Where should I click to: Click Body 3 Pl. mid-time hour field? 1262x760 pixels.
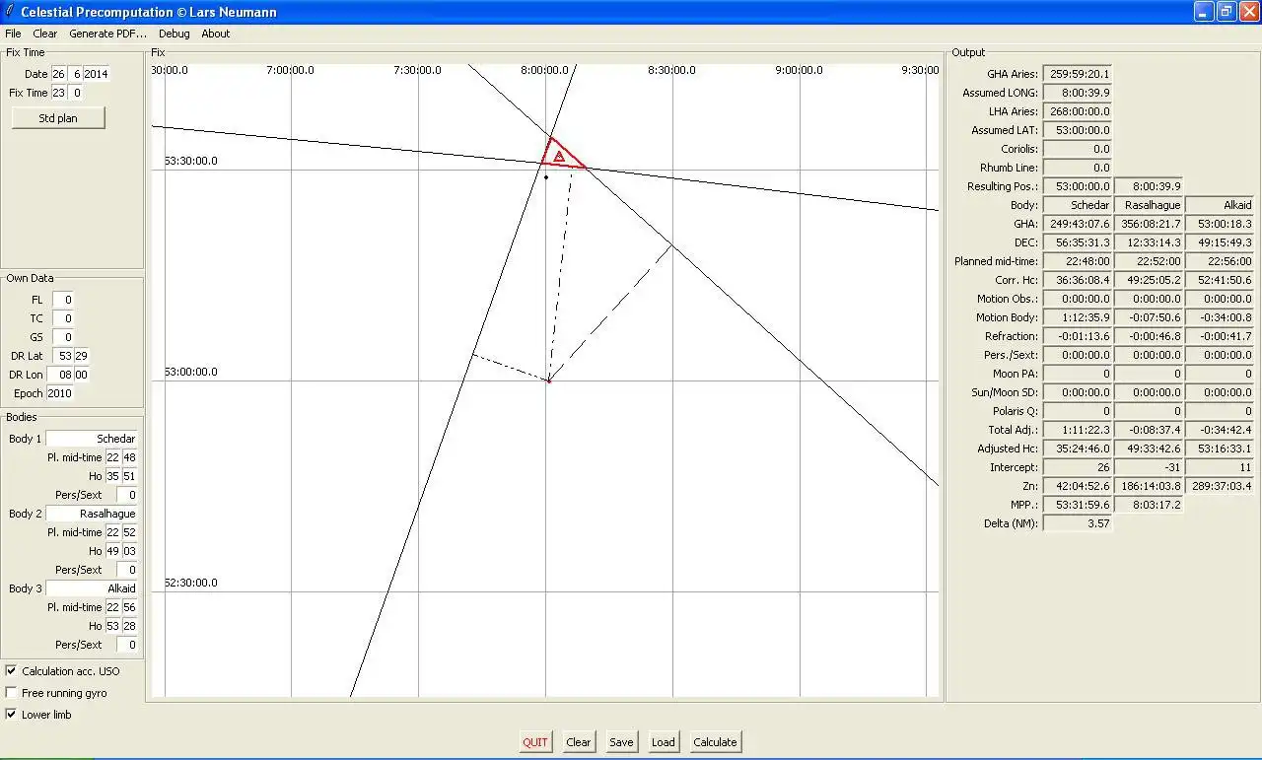tap(112, 607)
